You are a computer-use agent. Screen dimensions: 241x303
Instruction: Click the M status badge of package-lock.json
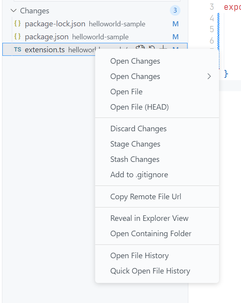175,24
